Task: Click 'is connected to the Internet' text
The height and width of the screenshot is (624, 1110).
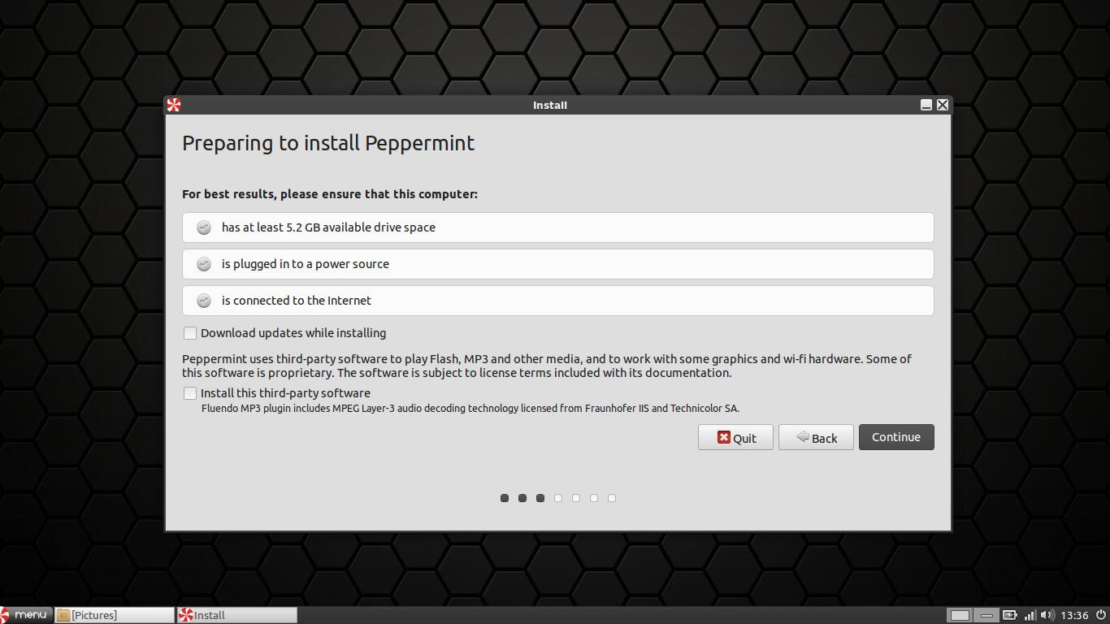Action: coord(297,301)
